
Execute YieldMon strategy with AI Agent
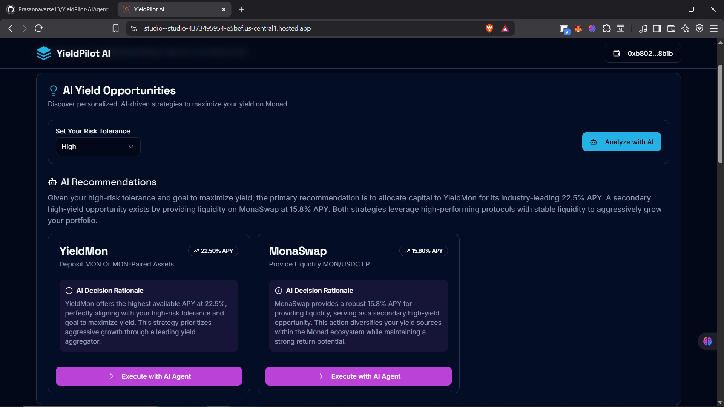click(x=149, y=376)
